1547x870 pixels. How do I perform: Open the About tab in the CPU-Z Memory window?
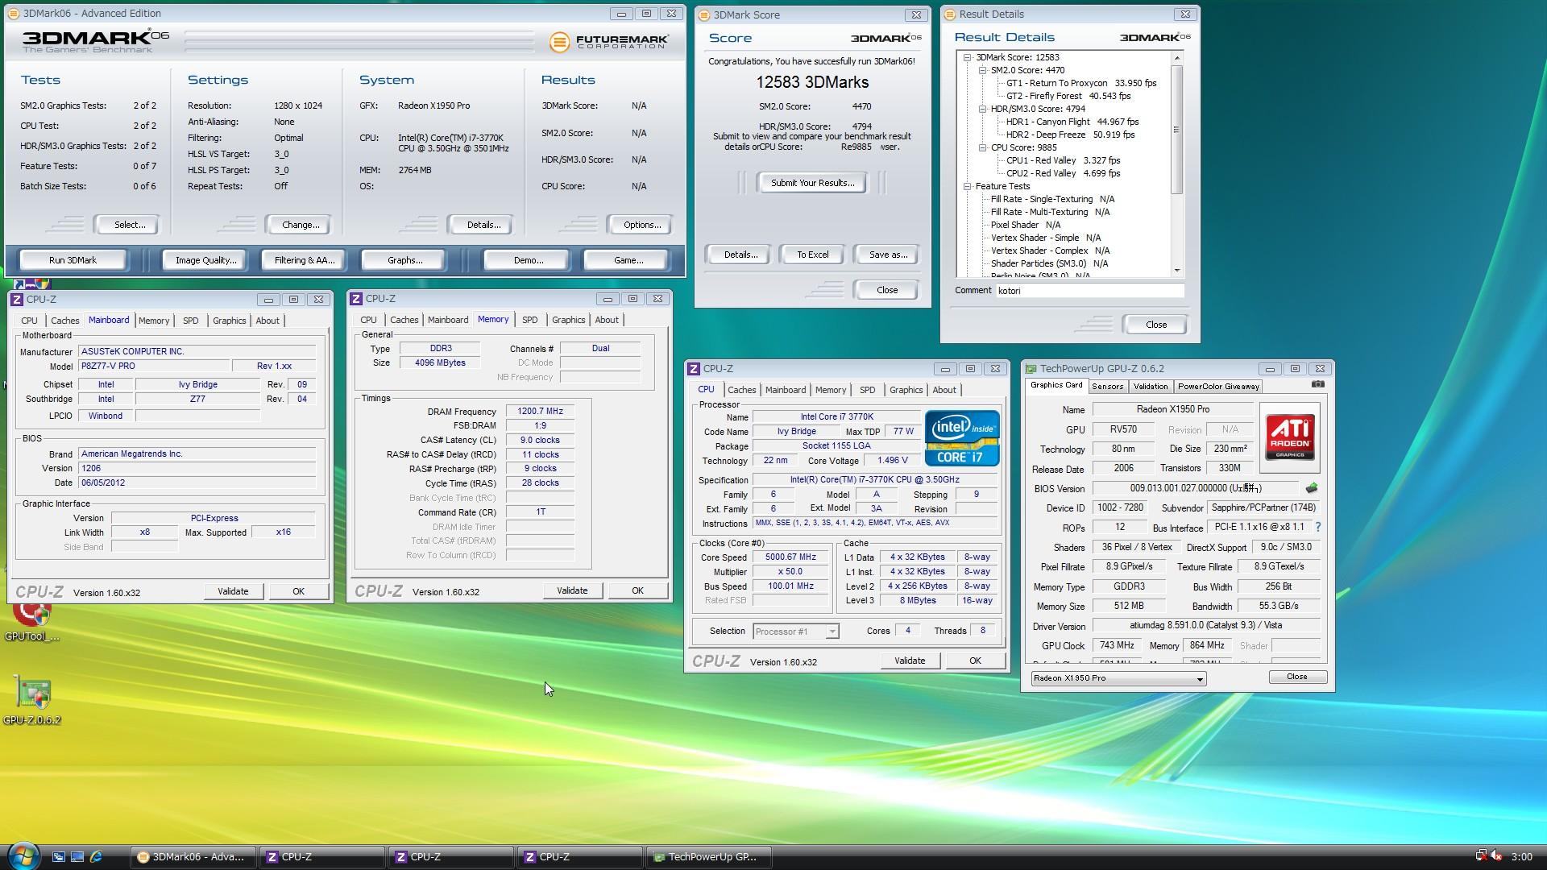607,320
